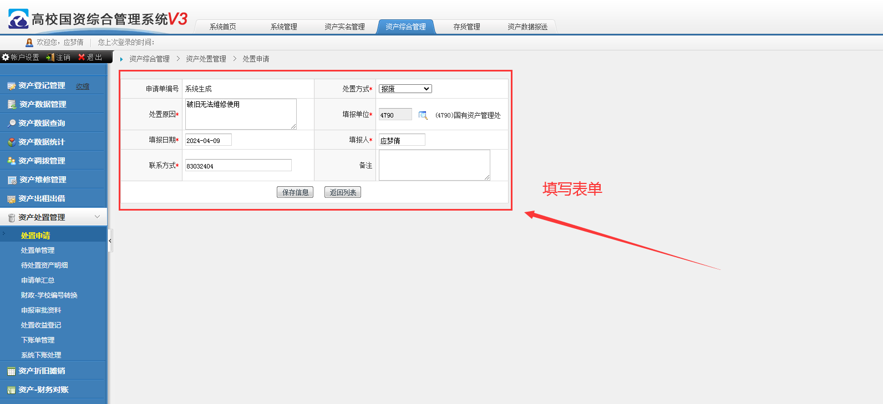Viewport: 883px width, 404px height.
Task: Open the 资产数据查询 sidebar section
Action: [x=42, y=123]
